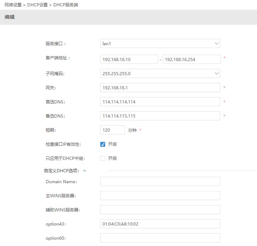Uncheck the 检查接口IP有效性 checkbox
The image size is (257, 246).
(x=103, y=144)
